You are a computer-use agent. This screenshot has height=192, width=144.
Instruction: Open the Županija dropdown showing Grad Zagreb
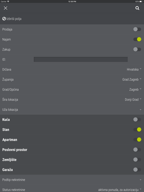[132, 79]
